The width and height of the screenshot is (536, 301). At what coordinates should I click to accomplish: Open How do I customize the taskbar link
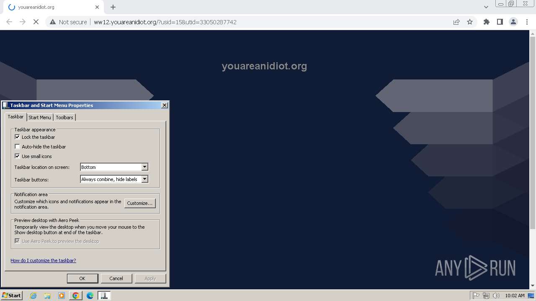click(43, 260)
